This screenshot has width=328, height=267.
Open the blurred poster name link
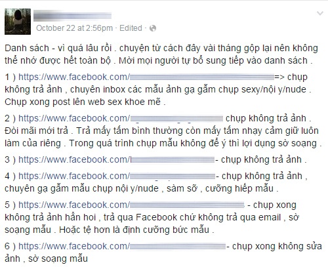(72, 16)
